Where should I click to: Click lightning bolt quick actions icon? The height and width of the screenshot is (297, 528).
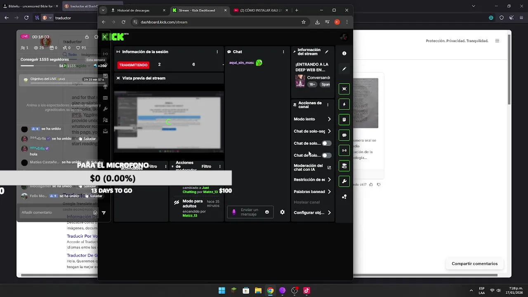(344, 104)
